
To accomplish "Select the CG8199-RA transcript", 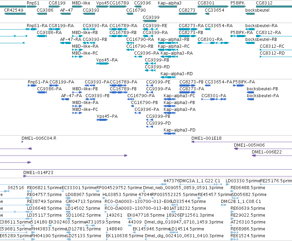I will (x=55, y=29).
